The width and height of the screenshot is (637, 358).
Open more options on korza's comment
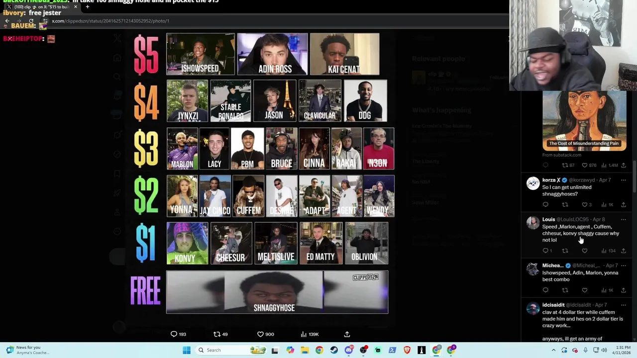623,180
